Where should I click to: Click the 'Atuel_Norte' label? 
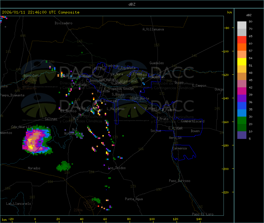[x=139, y=98]
